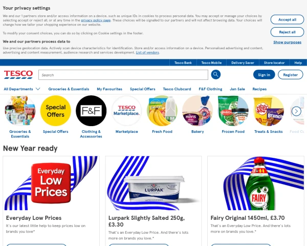Expand the All Departments dropdown
307x246 pixels.
[22, 89]
